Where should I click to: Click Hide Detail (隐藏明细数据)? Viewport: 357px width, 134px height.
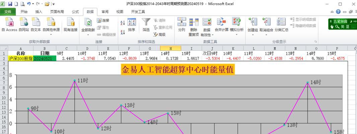[x=303, y=26]
